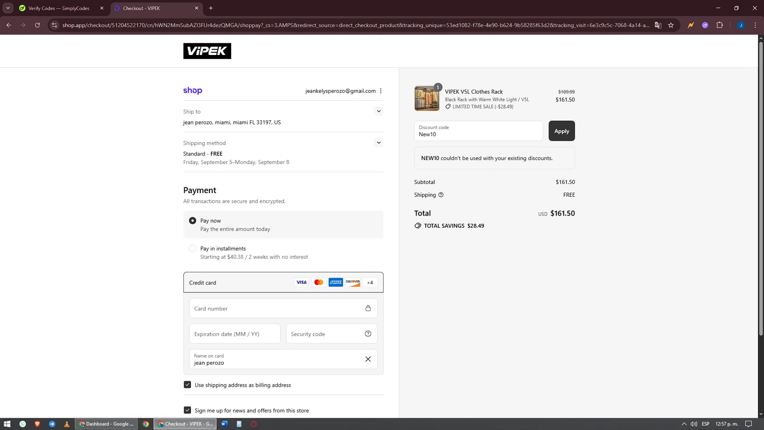
Task: Click the NEW10 couldn't be used message
Action: pyautogui.click(x=494, y=158)
